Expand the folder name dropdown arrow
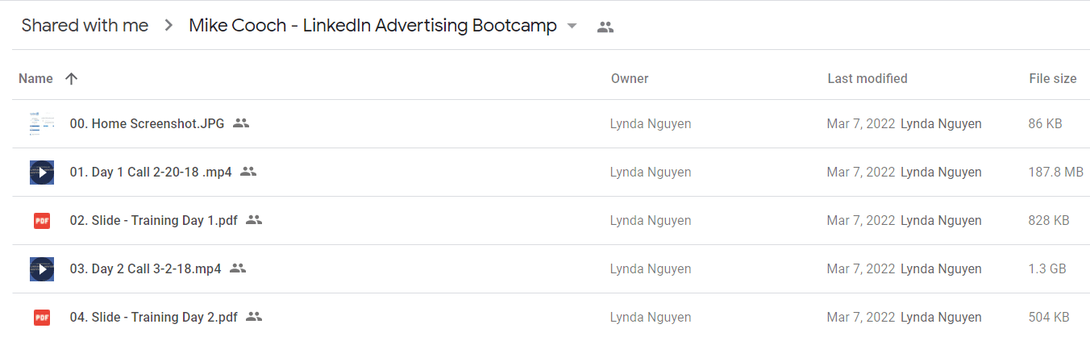Screen dimensions: 1090x341 coord(572,27)
